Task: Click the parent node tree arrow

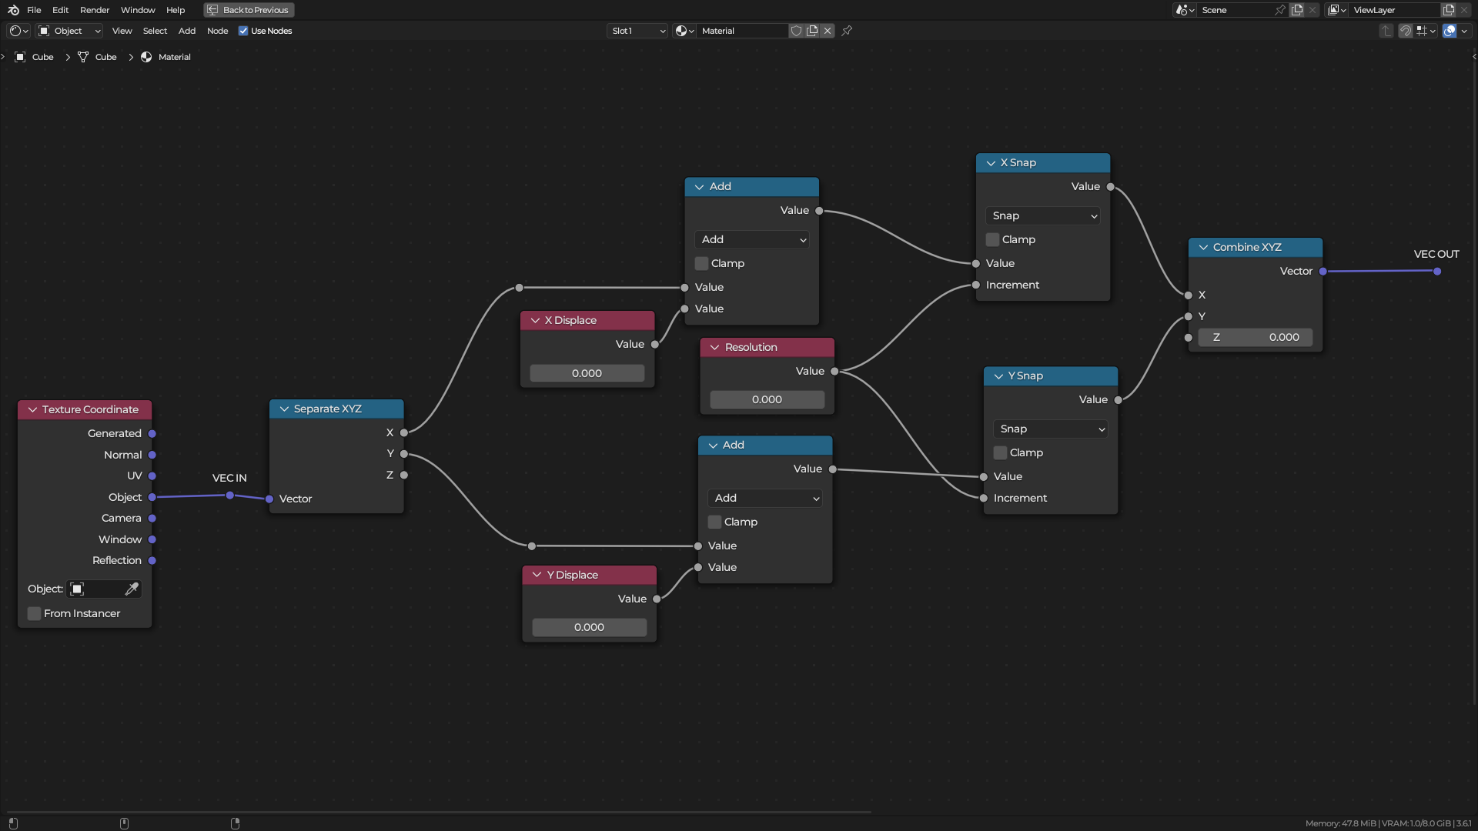Action: click(1386, 31)
